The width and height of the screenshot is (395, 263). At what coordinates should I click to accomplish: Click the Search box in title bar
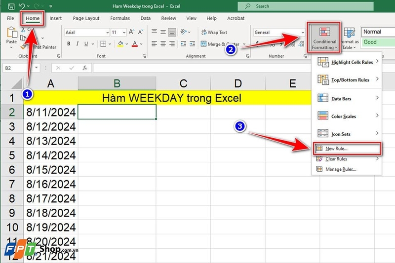click(305, 6)
